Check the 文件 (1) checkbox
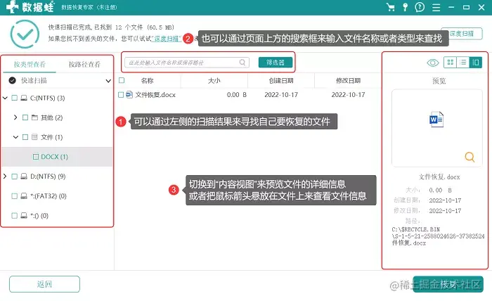Image resolution: width=492 pixels, height=301 pixels. tap(25, 137)
